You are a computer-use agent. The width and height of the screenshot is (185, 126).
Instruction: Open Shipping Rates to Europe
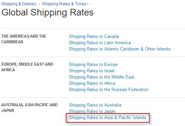[x=93, y=65]
